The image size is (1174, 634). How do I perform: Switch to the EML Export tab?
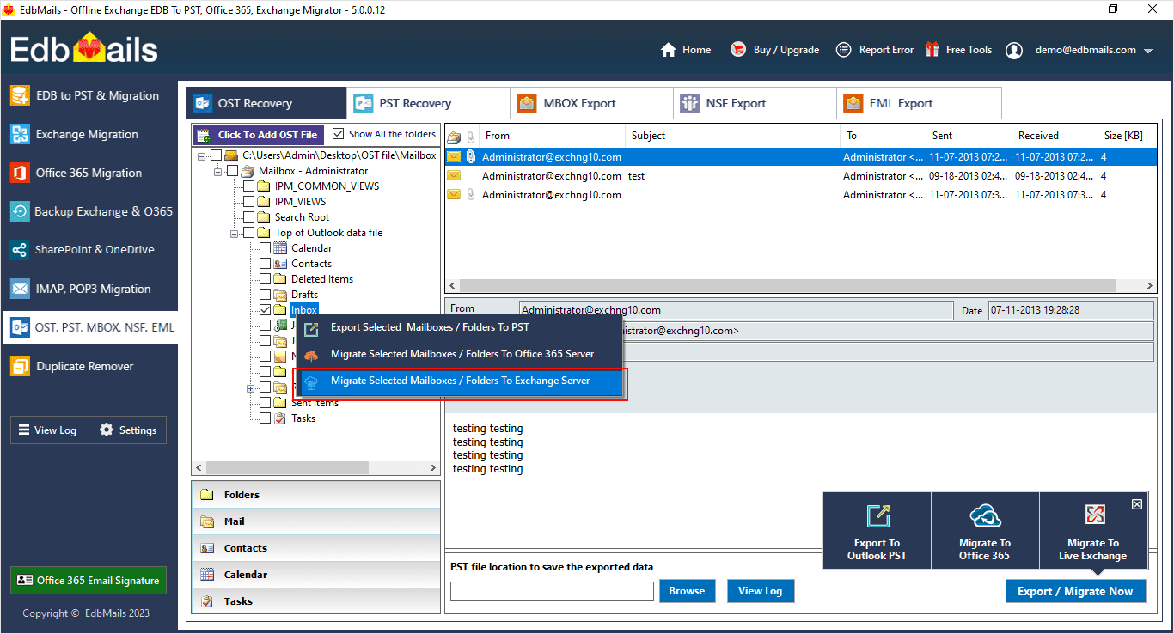[x=919, y=103]
